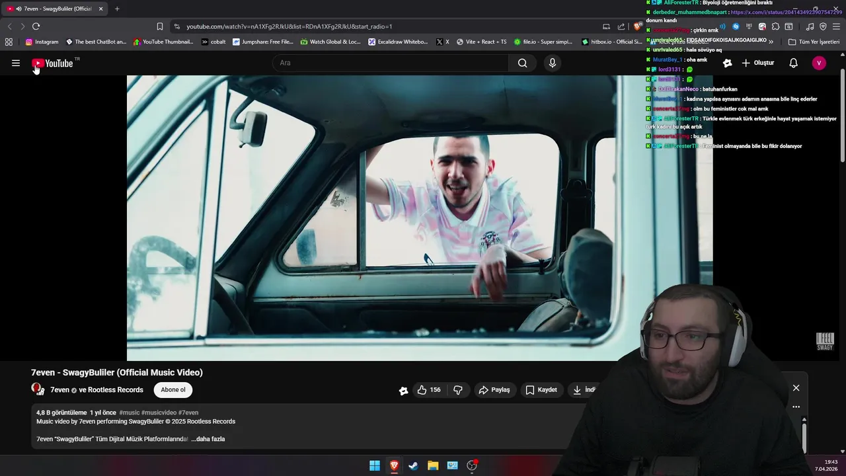The width and height of the screenshot is (846, 476).
Task: Open the YouTube hamburger guide menu
Action: tap(16, 63)
